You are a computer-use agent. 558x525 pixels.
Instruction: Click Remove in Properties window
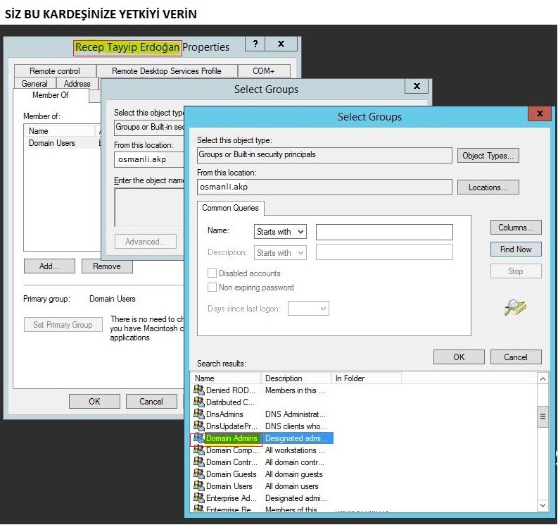[107, 266]
